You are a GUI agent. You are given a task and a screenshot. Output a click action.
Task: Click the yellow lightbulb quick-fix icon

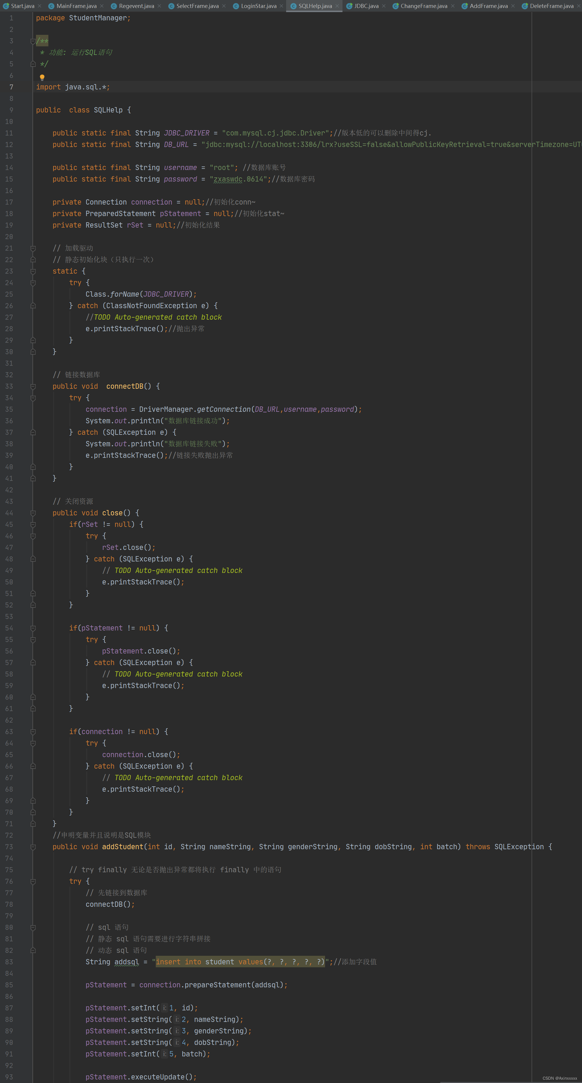click(42, 77)
